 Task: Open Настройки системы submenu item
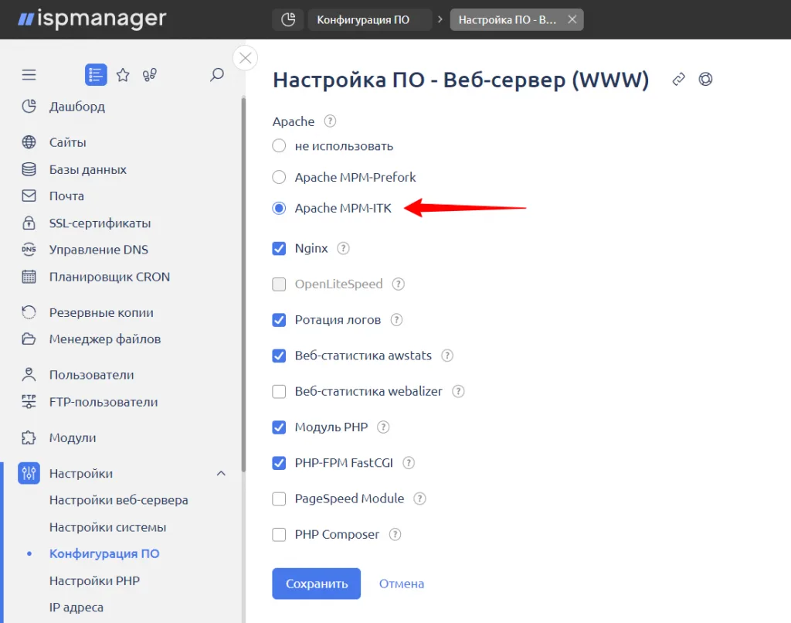click(107, 527)
